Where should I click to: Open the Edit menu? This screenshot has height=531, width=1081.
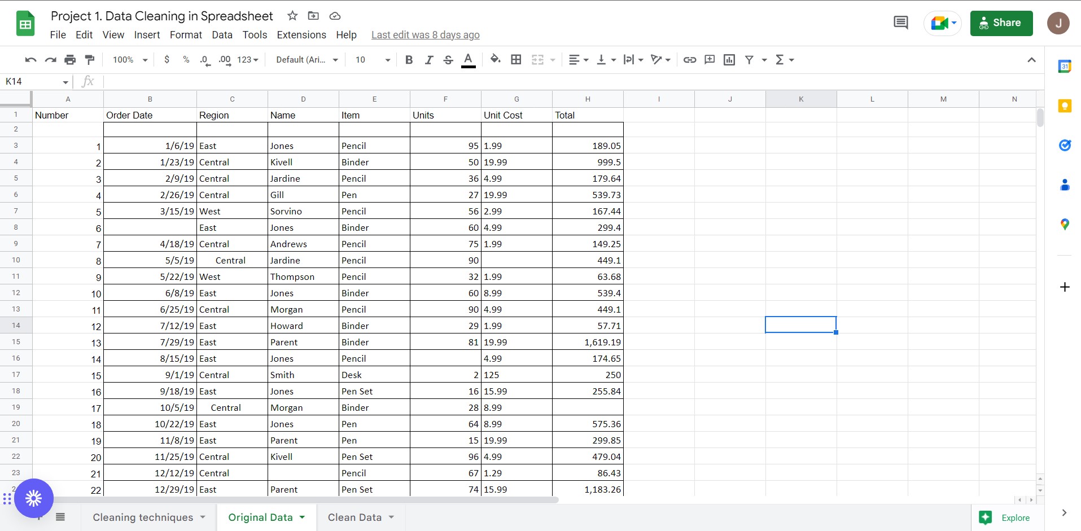click(84, 35)
